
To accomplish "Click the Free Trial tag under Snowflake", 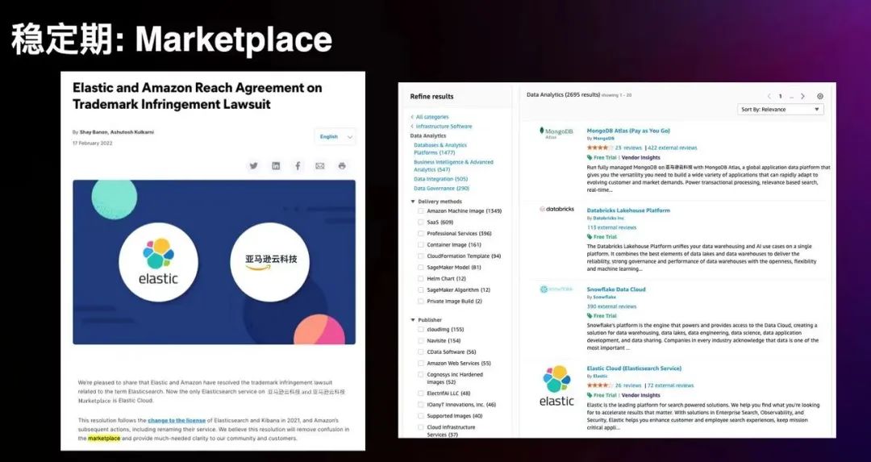I will pyautogui.click(x=602, y=315).
